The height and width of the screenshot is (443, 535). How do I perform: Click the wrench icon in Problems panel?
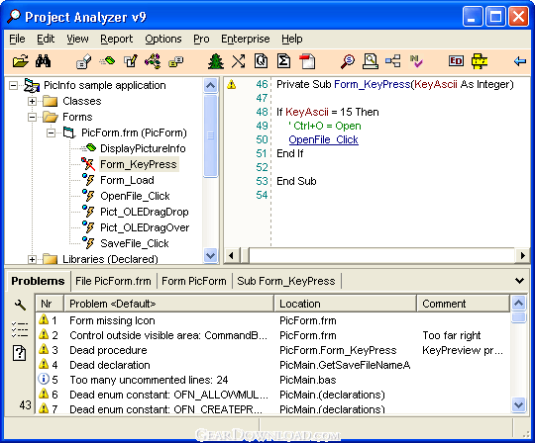pyautogui.click(x=20, y=305)
